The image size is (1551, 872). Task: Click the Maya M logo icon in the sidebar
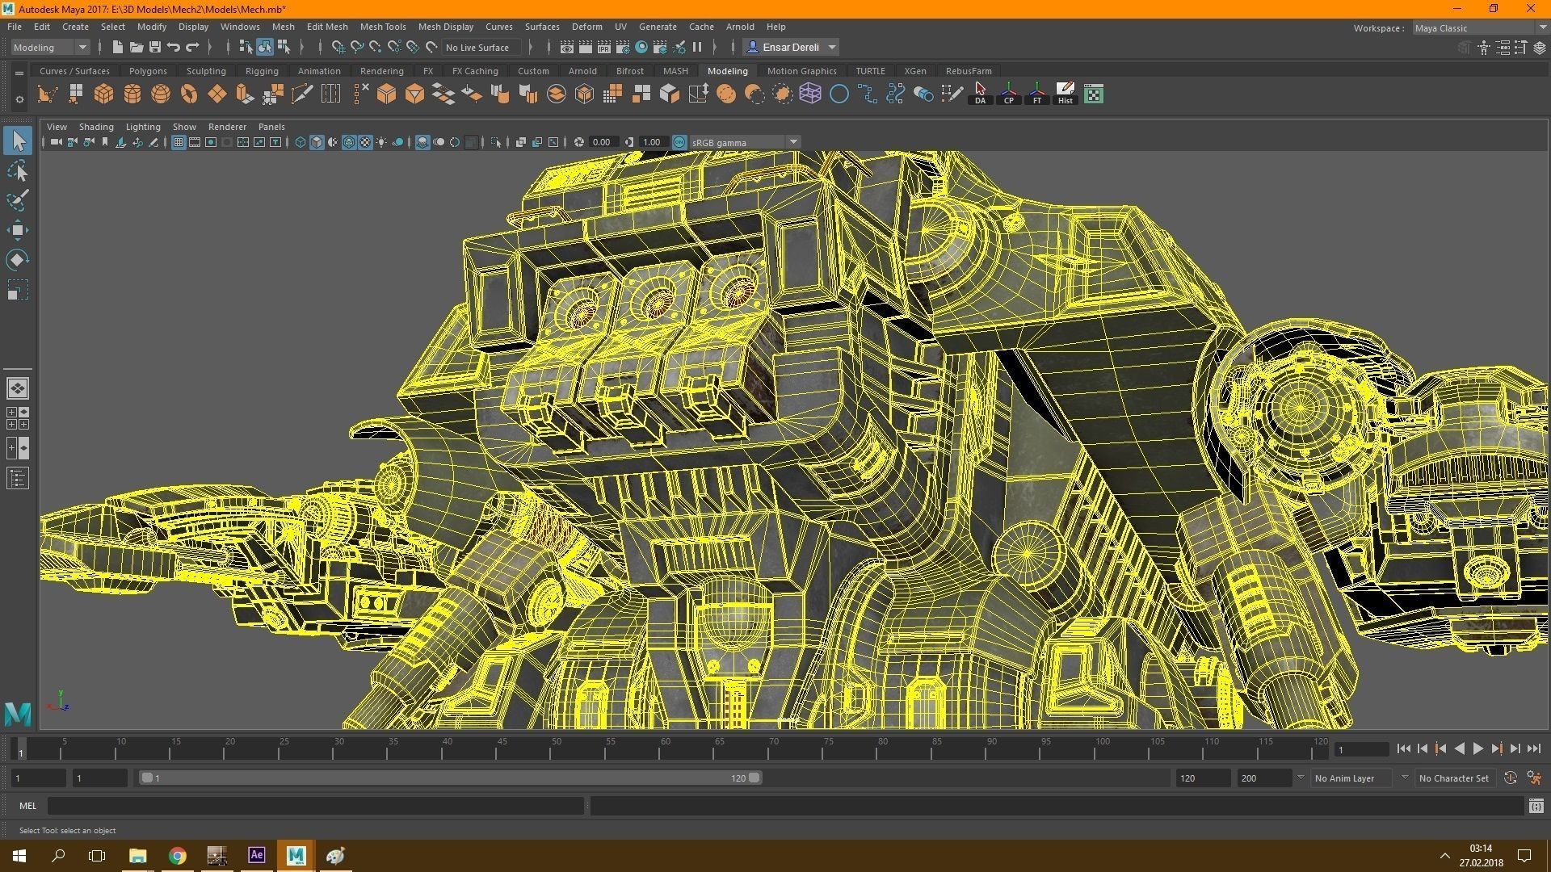coord(18,714)
